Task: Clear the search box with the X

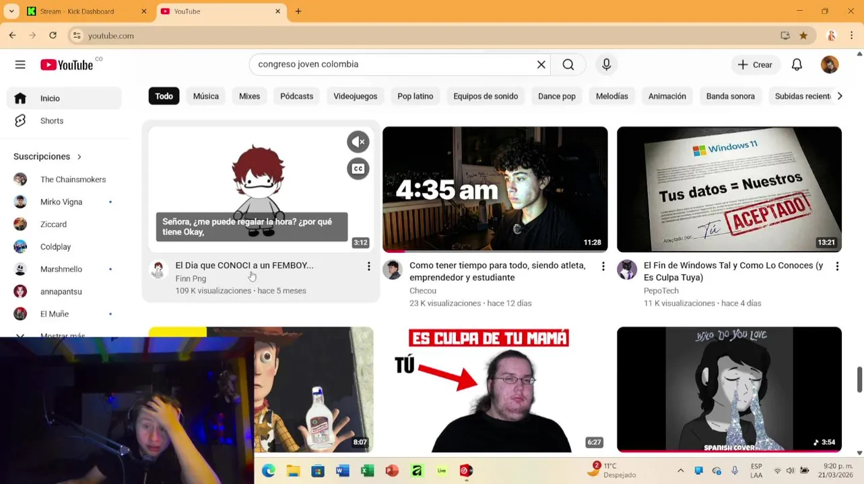Action: click(541, 65)
